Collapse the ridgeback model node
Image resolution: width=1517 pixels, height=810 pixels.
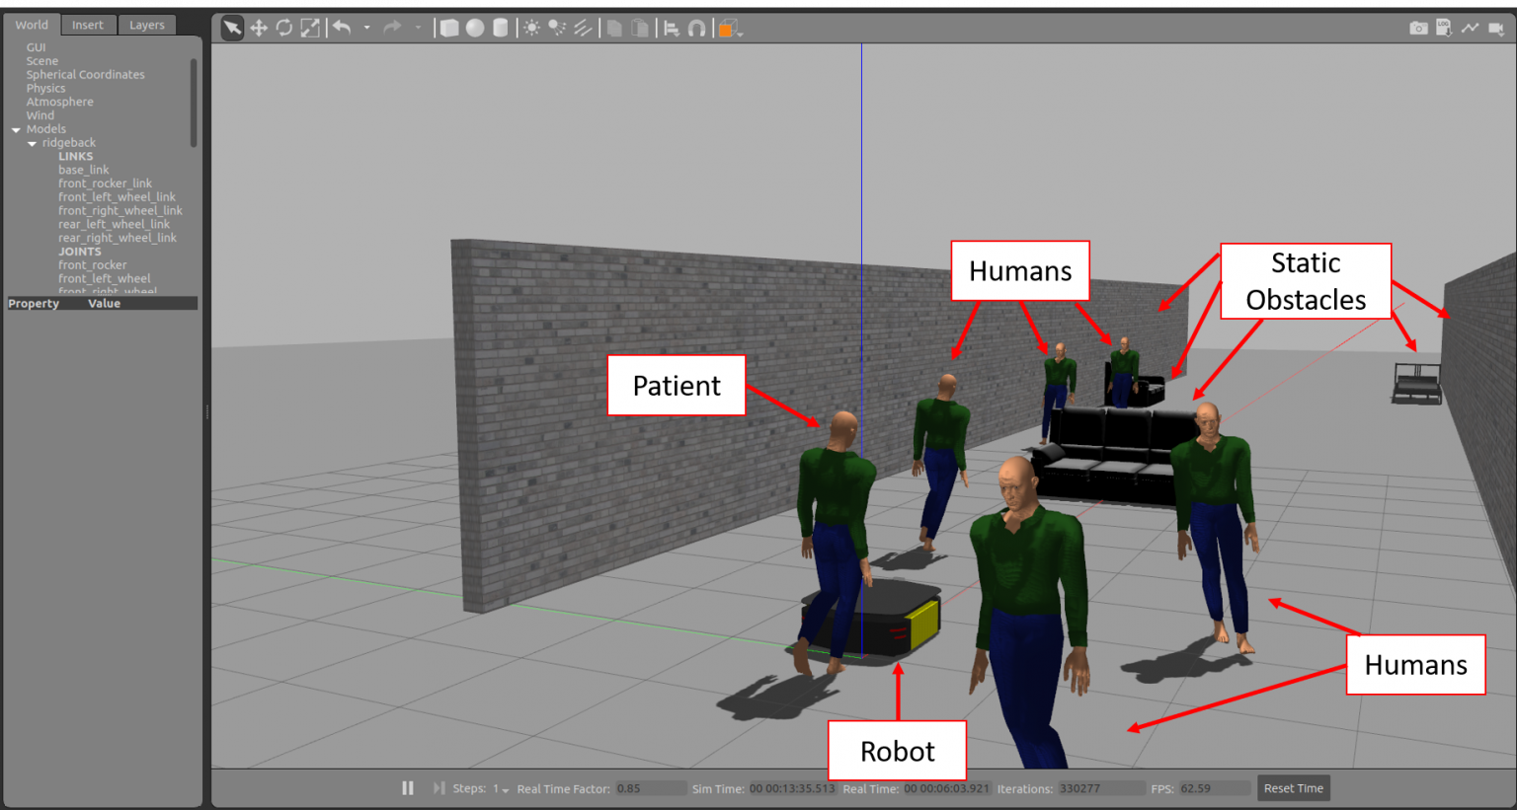pyautogui.click(x=33, y=144)
